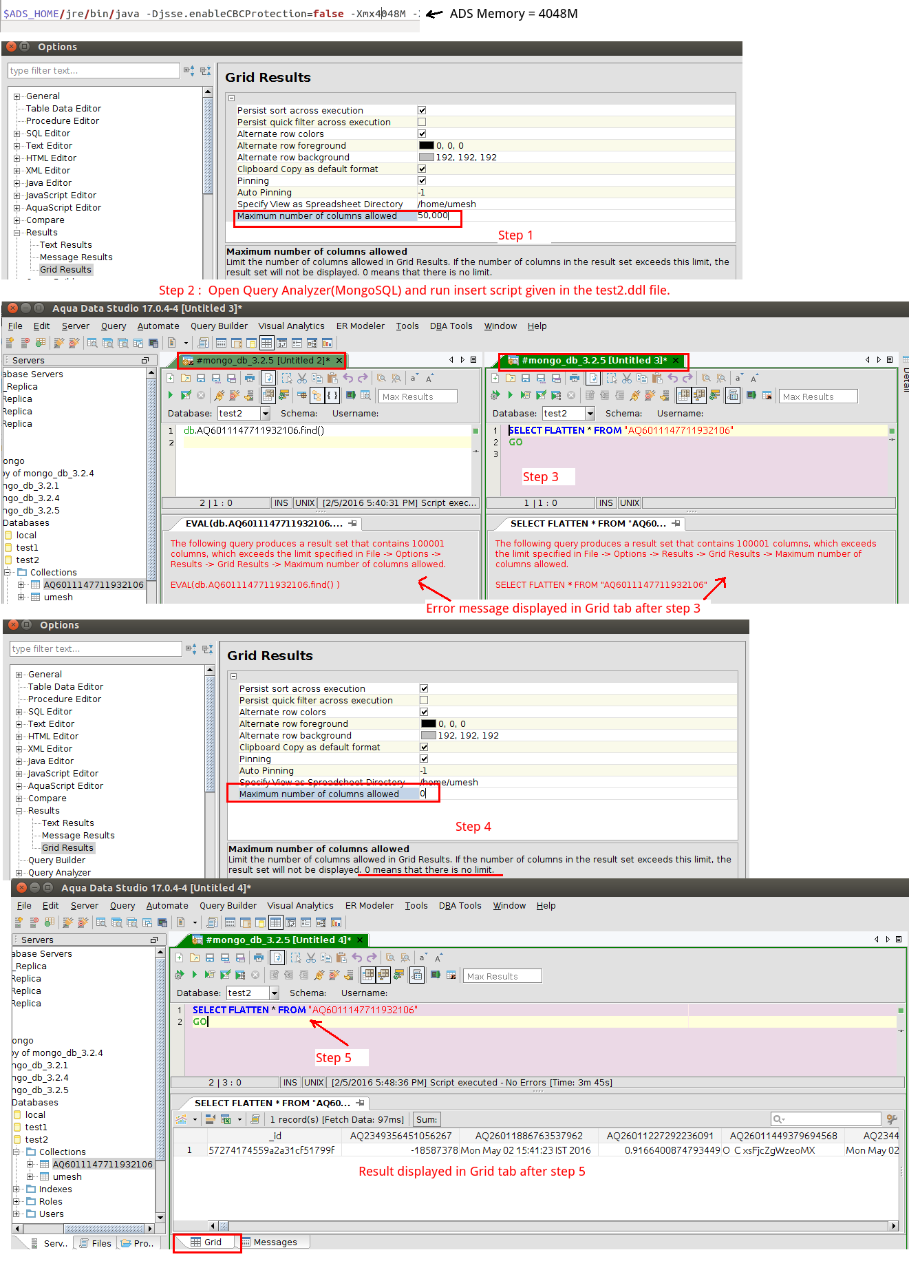The width and height of the screenshot is (909, 1270).
Task: Click the green Execute arrow in Untitled 3 editor
Action: [510, 395]
